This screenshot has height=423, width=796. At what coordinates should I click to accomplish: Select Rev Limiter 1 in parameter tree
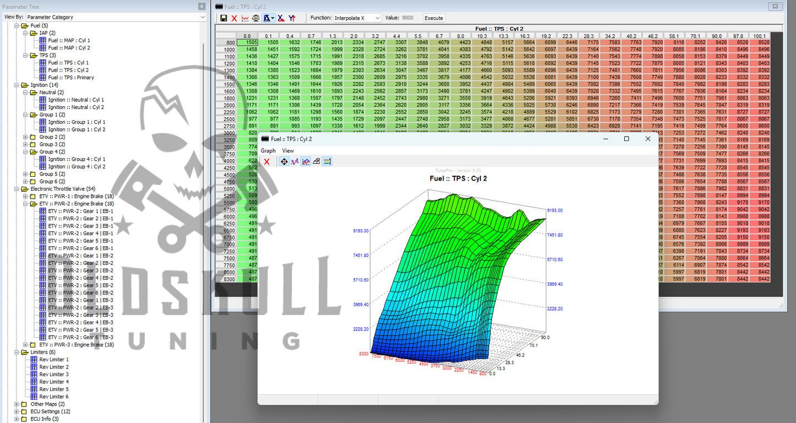pyautogui.click(x=53, y=360)
